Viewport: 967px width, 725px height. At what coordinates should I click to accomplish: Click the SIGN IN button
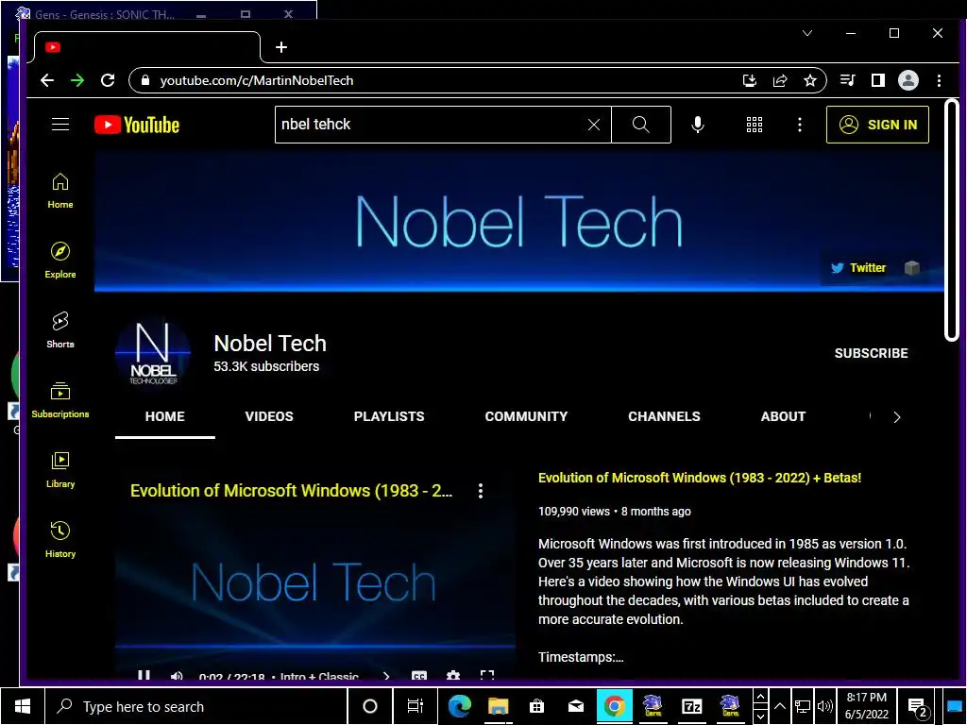[877, 125]
